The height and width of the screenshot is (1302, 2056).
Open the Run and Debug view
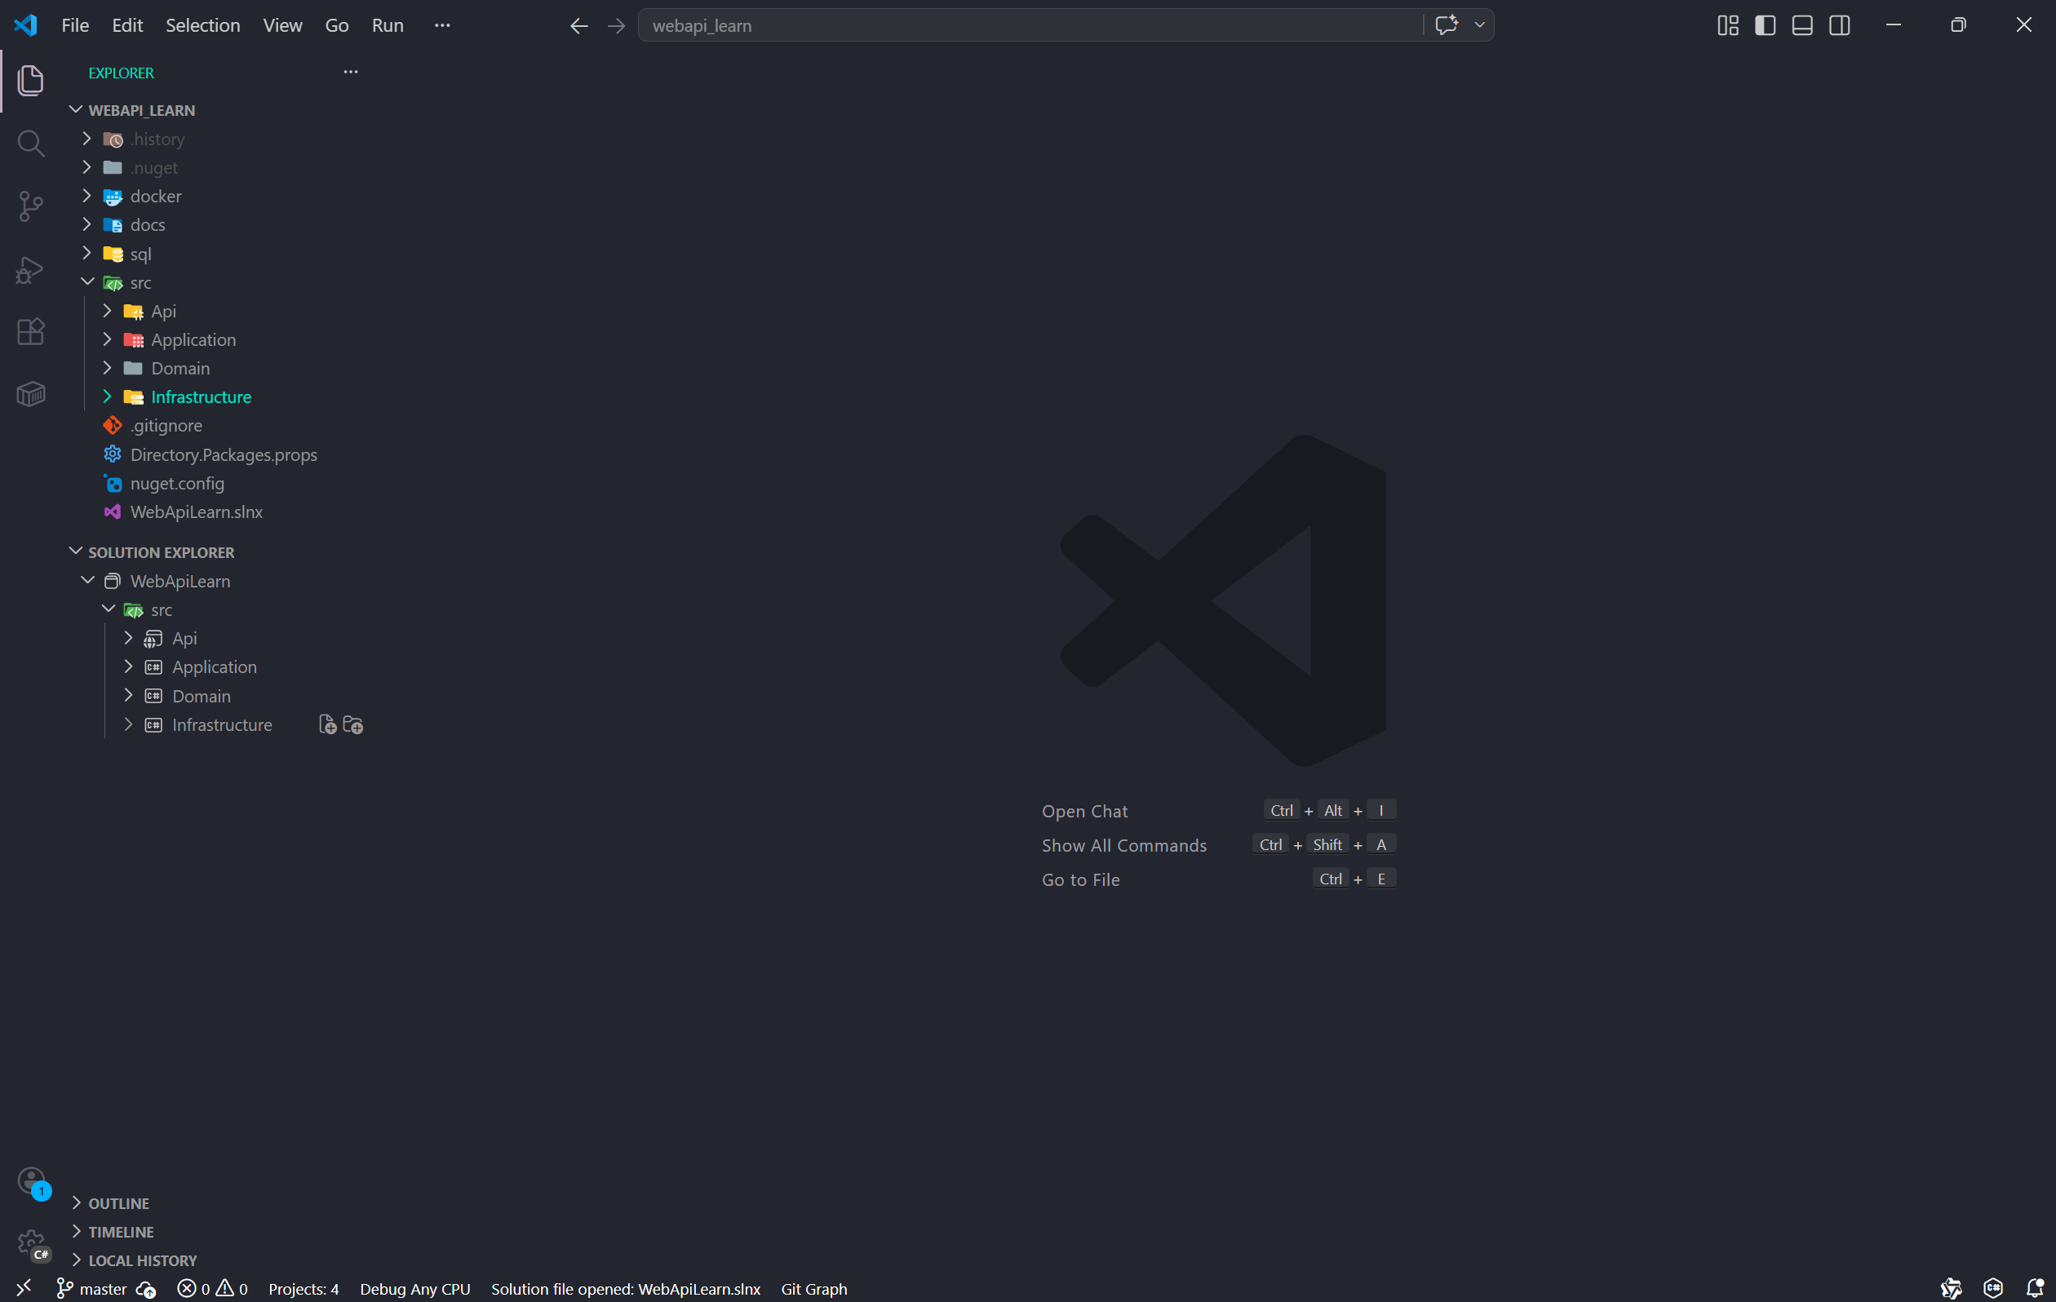click(x=31, y=269)
